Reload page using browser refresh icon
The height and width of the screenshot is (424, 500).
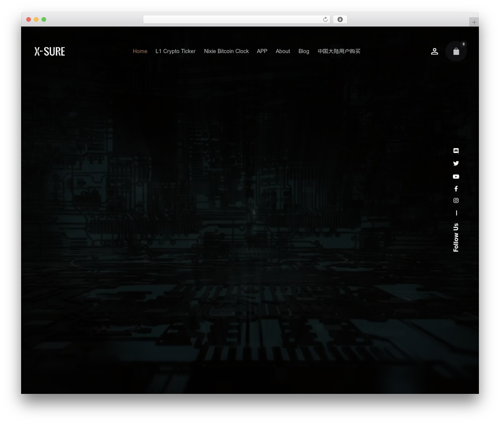pos(325,20)
